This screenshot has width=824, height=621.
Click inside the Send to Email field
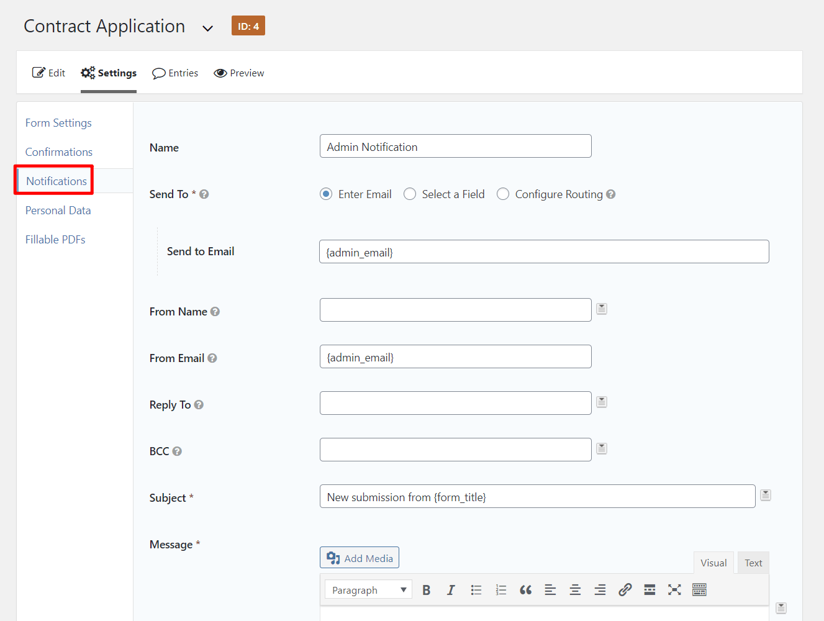[x=544, y=251]
